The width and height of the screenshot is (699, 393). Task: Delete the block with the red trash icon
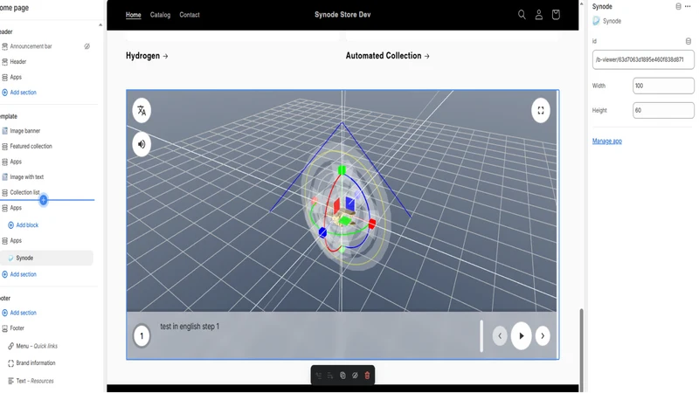pos(367,376)
